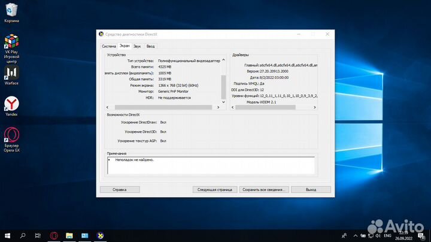This screenshot has width=431, height=242.
Task: Select HDR 'Не поддерживается' value
Action: (174, 98)
